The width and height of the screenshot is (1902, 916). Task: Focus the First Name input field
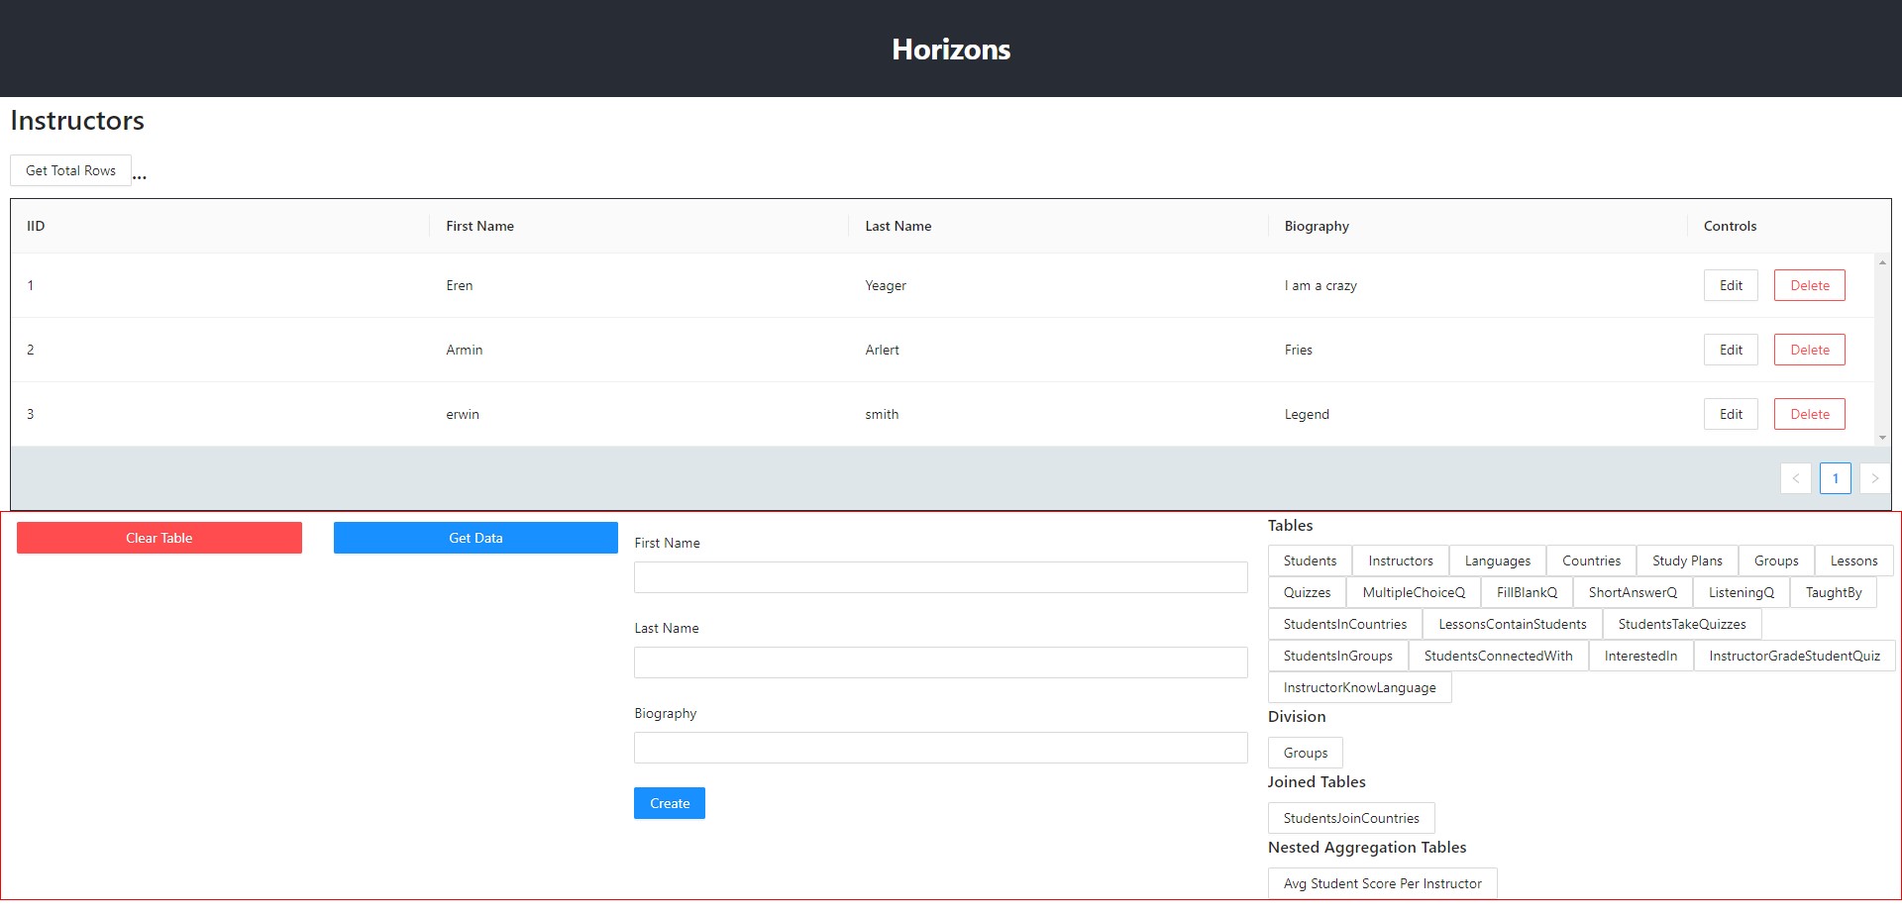click(x=940, y=577)
